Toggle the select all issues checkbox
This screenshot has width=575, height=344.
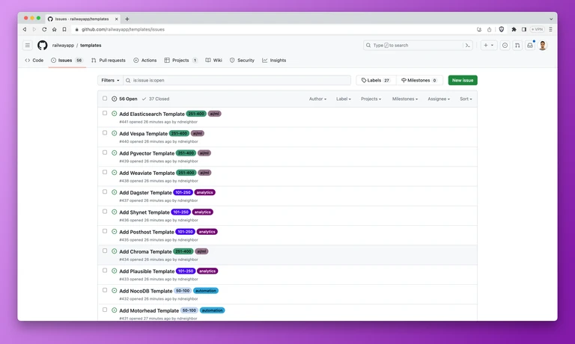[105, 99]
